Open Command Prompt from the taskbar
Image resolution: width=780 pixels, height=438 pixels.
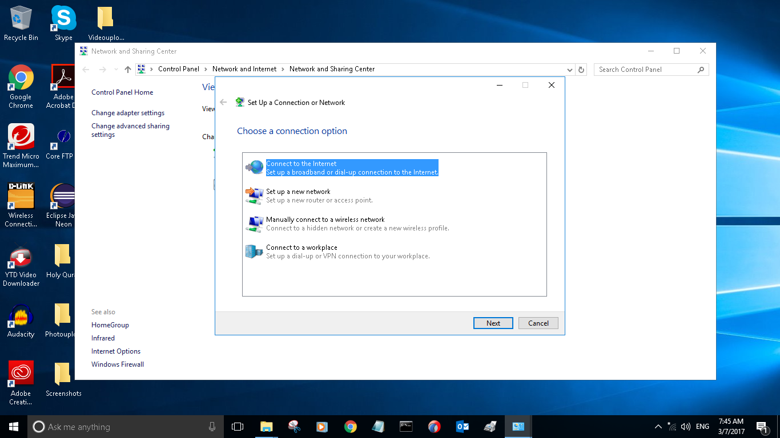click(x=406, y=427)
